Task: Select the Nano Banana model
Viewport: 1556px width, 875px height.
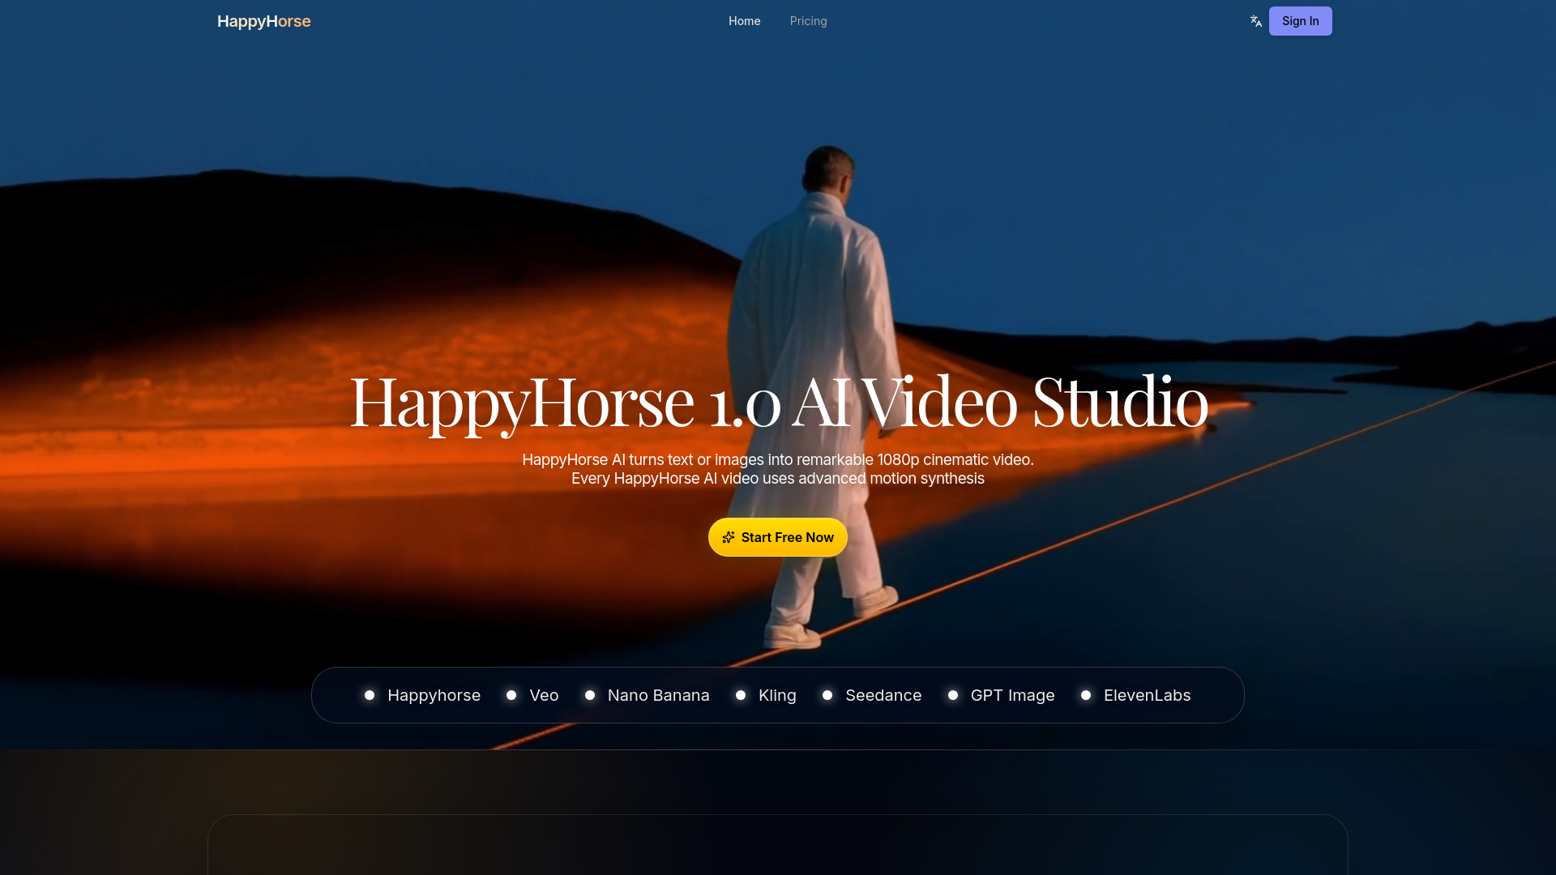Action: pos(658,695)
